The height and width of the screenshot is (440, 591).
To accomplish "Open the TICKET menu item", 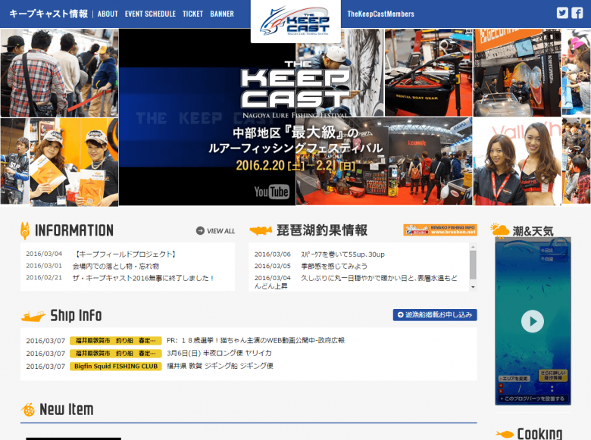I will (192, 14).
